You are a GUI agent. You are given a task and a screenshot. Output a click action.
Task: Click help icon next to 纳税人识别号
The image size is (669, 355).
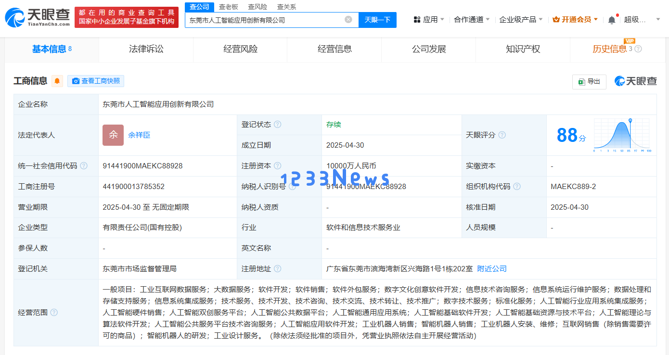pos(292,187)
